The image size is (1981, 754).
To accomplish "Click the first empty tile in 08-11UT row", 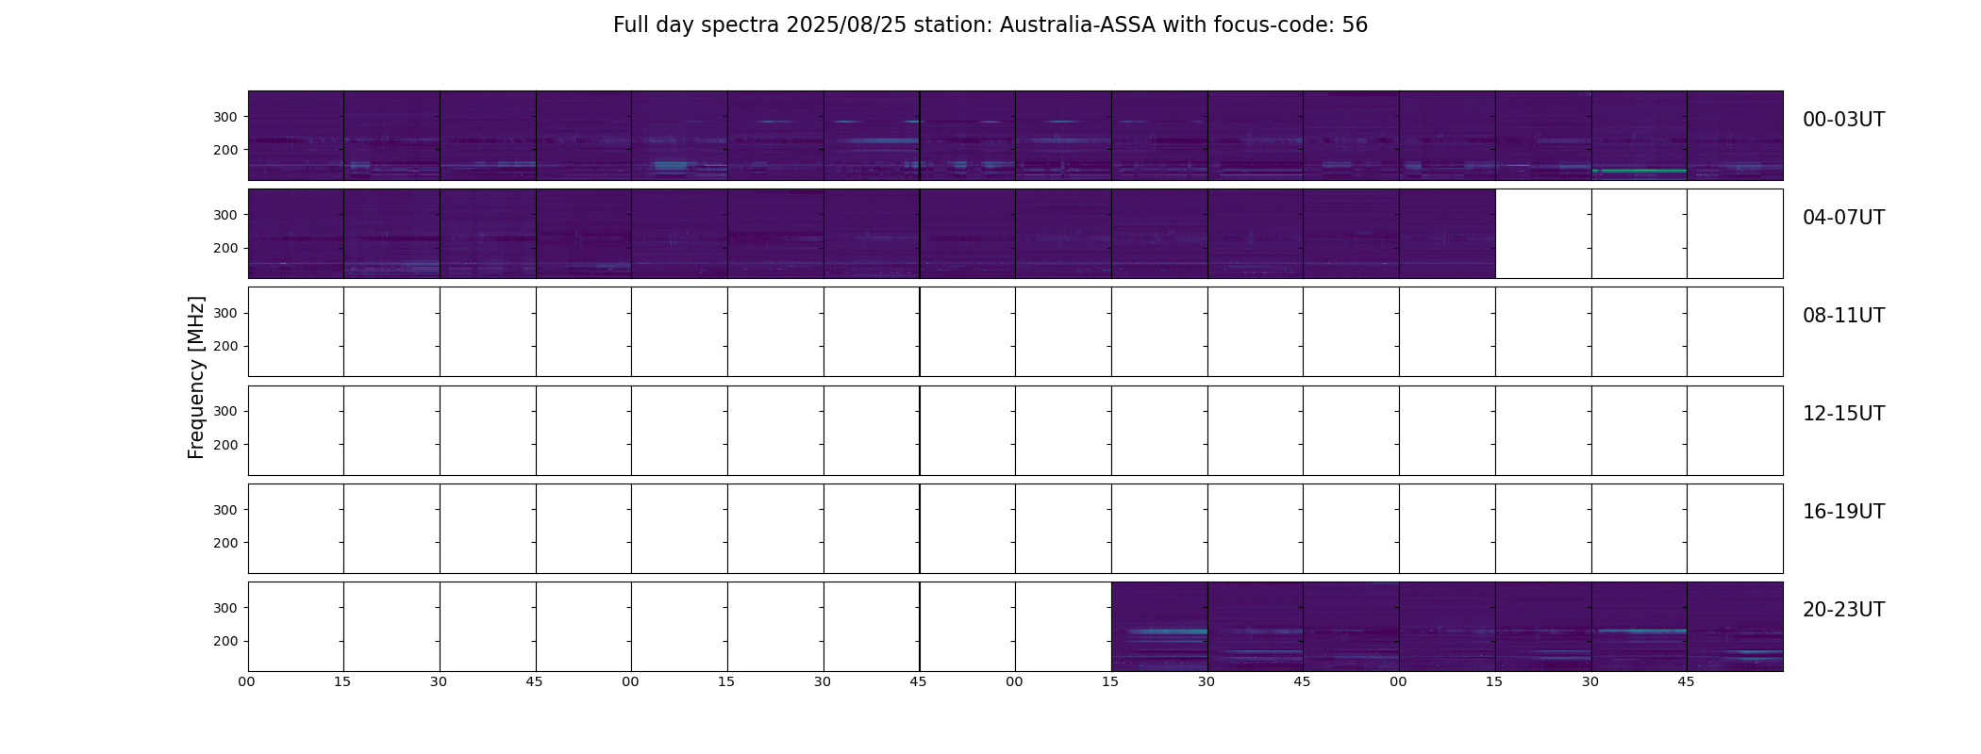I will 296,332.
